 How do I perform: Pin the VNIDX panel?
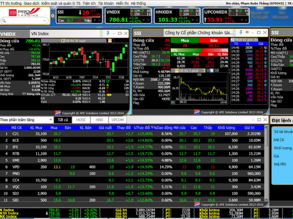pos(108,33)
